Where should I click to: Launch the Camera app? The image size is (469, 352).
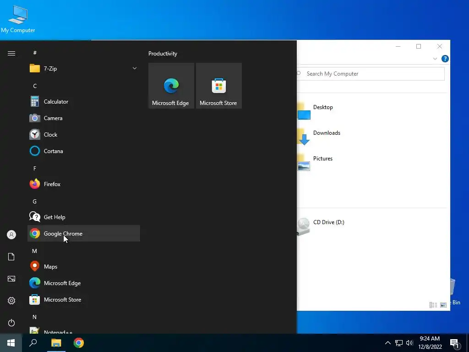pyautogui.click(x=84, y=118)
